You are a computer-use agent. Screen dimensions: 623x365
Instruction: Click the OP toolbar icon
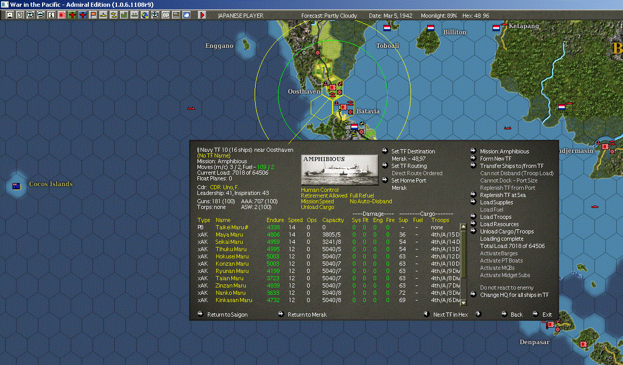tap(165, 15)
